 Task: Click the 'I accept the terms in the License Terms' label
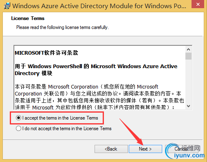tap(60, 118)
